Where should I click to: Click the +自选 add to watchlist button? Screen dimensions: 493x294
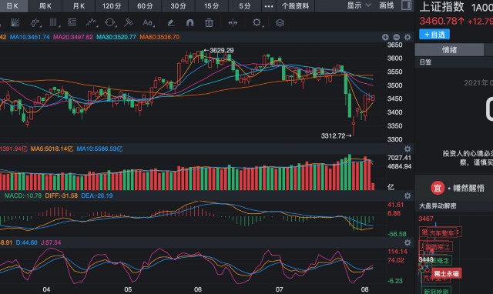(x=434, y=34)
